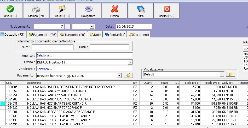Click the Totale Iva c. column header

pos(211,83)
